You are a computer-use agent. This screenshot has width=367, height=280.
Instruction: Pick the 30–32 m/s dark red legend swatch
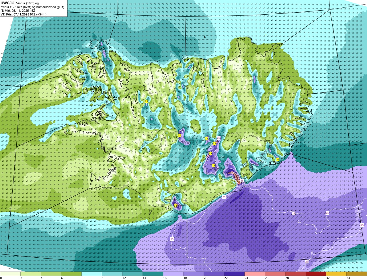point(316,274)
